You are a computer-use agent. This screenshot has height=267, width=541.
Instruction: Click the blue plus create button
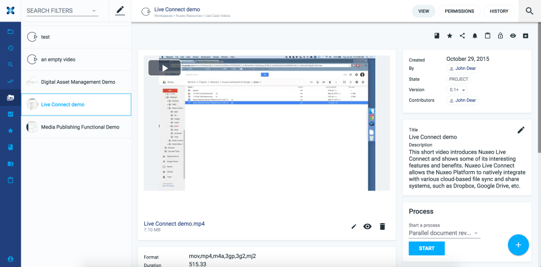518,245
